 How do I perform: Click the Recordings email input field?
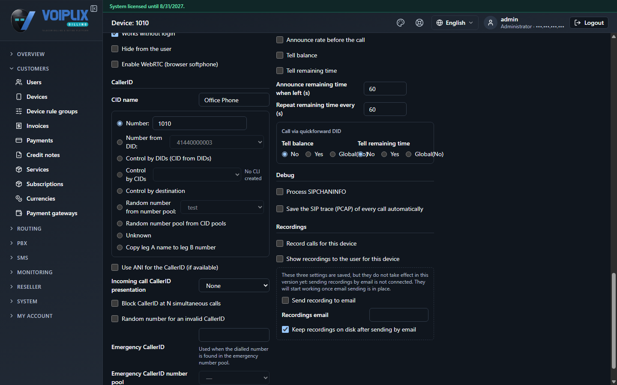[x=398, y=315]
